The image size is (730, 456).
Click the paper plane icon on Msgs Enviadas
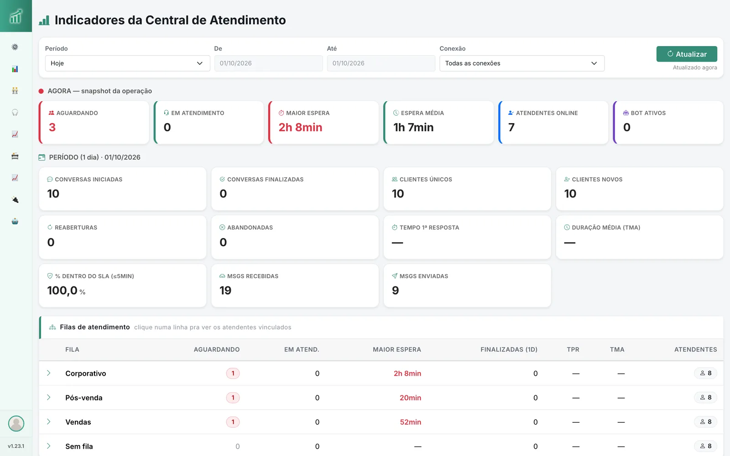click(395, 276)
